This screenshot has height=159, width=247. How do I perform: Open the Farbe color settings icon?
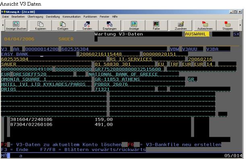pyautogui.click(x=156, y=25)
